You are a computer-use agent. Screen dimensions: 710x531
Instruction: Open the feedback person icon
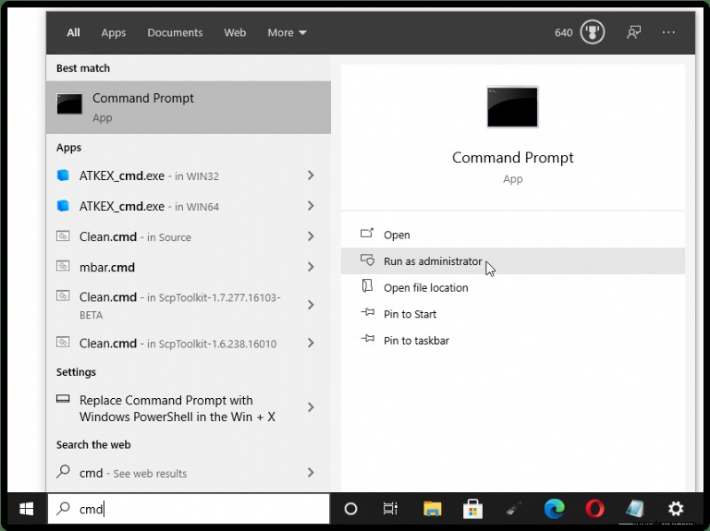(x=634, y=32)
